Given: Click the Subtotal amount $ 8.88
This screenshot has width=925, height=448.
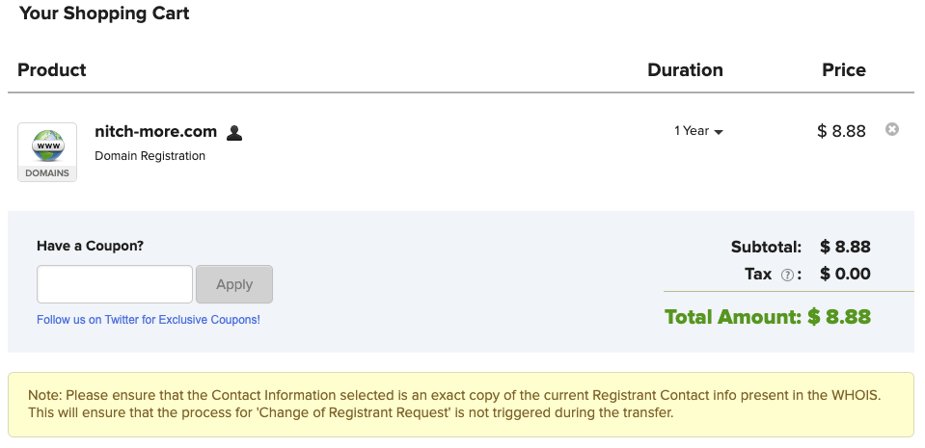Looking at the screenshot, I should pos(845,247).
